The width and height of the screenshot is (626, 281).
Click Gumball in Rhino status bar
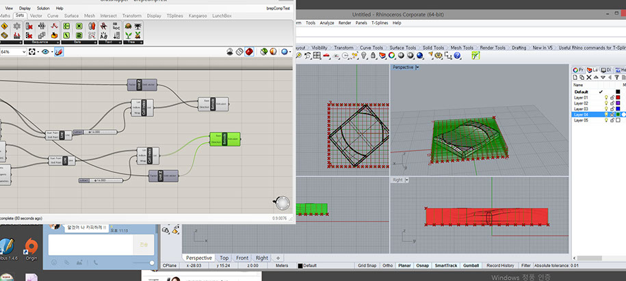point(471,265)
